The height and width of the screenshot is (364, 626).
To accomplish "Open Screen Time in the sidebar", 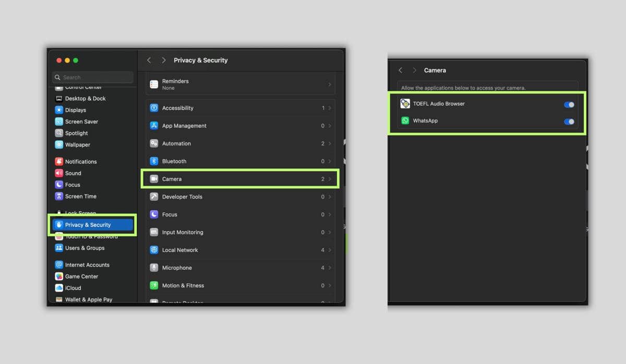I will point(80,196).
